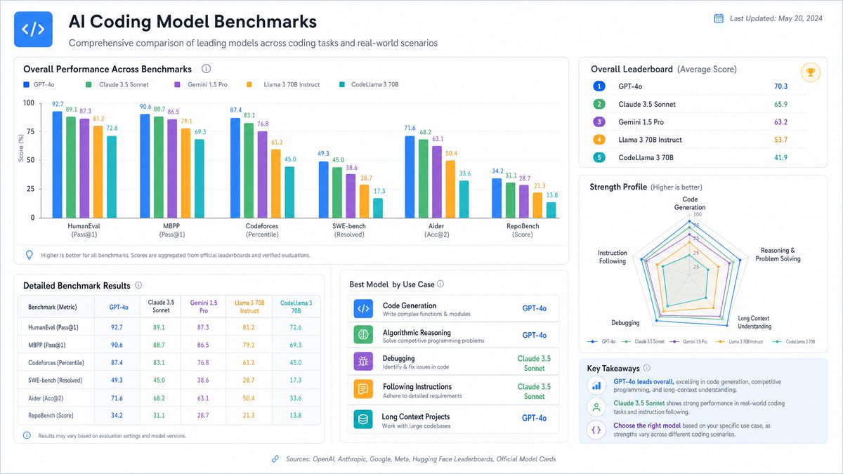Click the calendar icon beside Last Updated
This screenshot has width=843, height=474.
pyautogui.click(x=719, y=18)
